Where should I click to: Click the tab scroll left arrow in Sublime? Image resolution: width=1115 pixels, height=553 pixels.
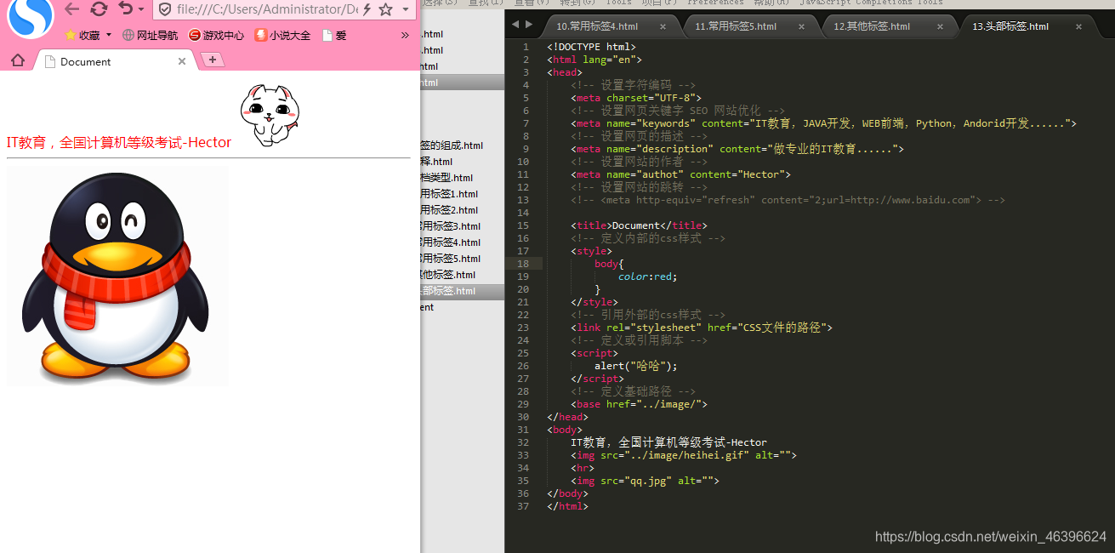[515, 25]
